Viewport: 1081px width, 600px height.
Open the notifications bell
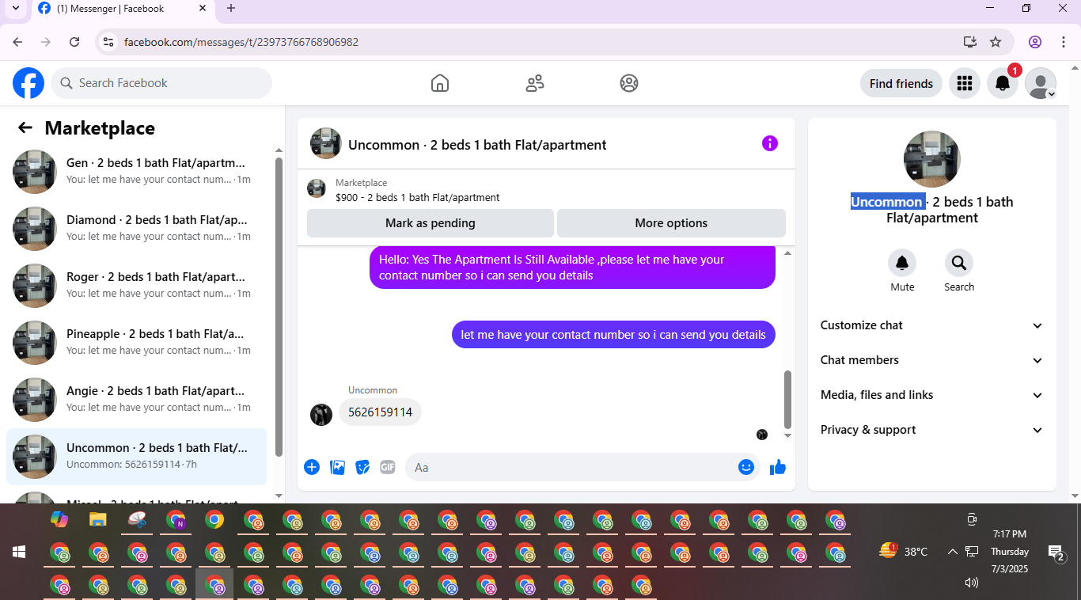[x=1002, y=83]
